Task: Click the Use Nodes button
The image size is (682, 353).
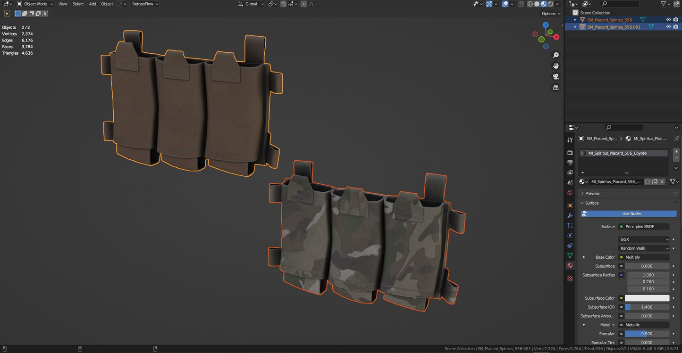Action: point(631,213)
